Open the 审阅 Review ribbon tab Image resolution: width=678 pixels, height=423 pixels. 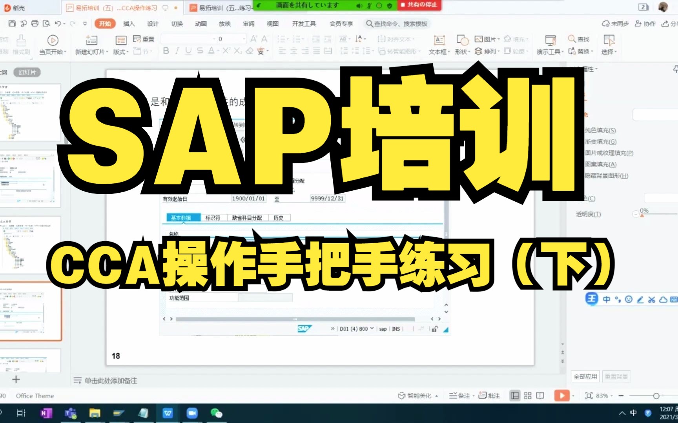(x=249, y=23)
